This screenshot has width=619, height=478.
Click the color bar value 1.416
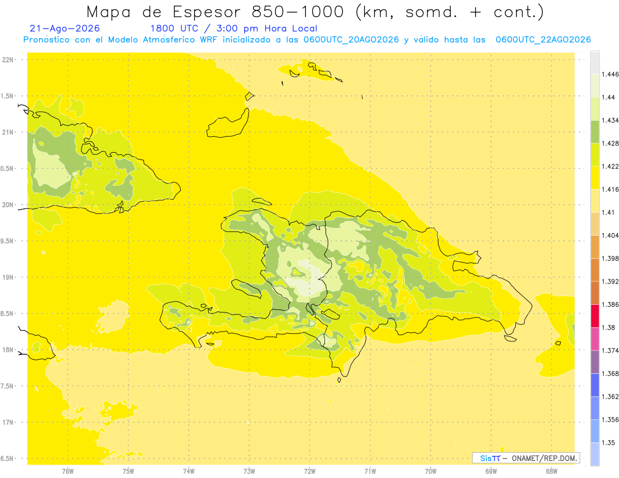tap(610, 189)
